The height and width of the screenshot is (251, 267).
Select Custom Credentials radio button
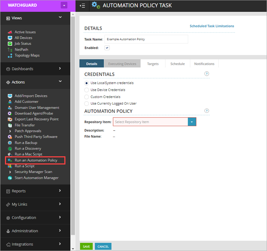(x=86, y=97)
